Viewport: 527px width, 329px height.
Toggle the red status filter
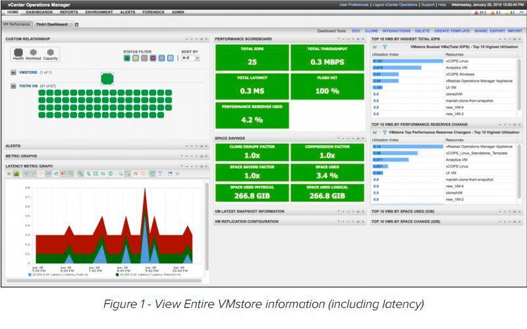pos(153,58)
